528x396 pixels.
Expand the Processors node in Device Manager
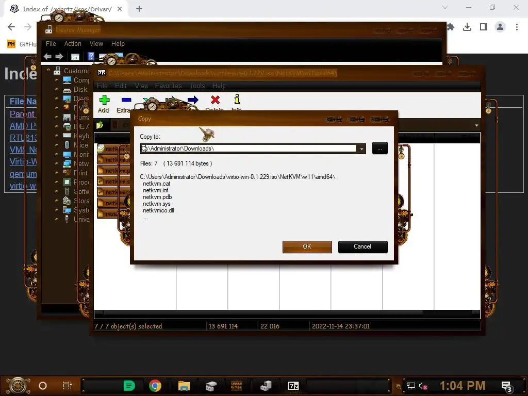click(x=56, y=182)
